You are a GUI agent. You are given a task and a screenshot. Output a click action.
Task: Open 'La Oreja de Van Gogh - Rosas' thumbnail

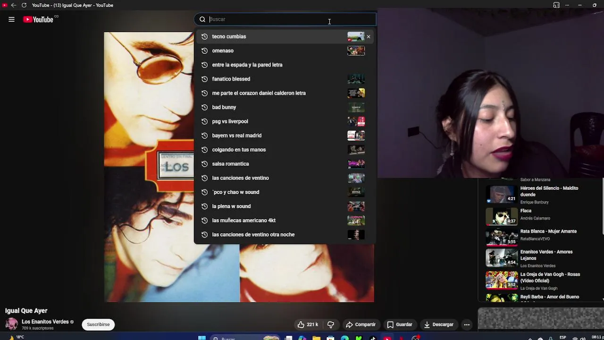tap(502, 280)
